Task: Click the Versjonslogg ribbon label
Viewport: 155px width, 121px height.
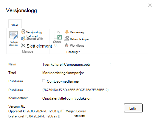Action: pyautogui.click(x=34, y=32)
